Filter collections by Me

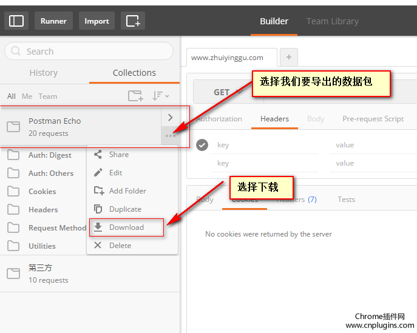pos(27,96)
